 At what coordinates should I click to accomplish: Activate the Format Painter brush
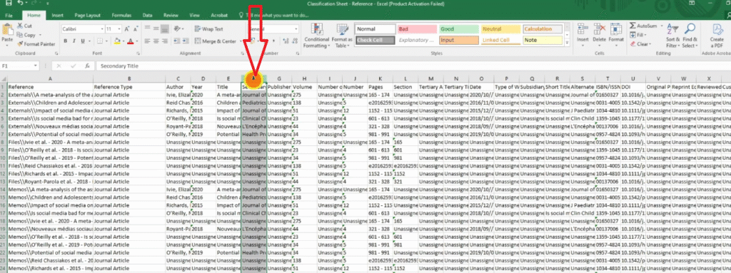pyautogui.click(x=36, y=43)
